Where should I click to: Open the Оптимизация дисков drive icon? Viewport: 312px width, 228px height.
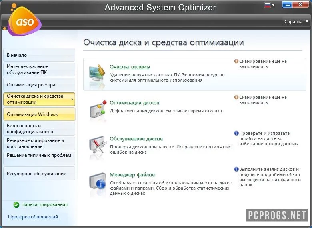coord(97,110)
